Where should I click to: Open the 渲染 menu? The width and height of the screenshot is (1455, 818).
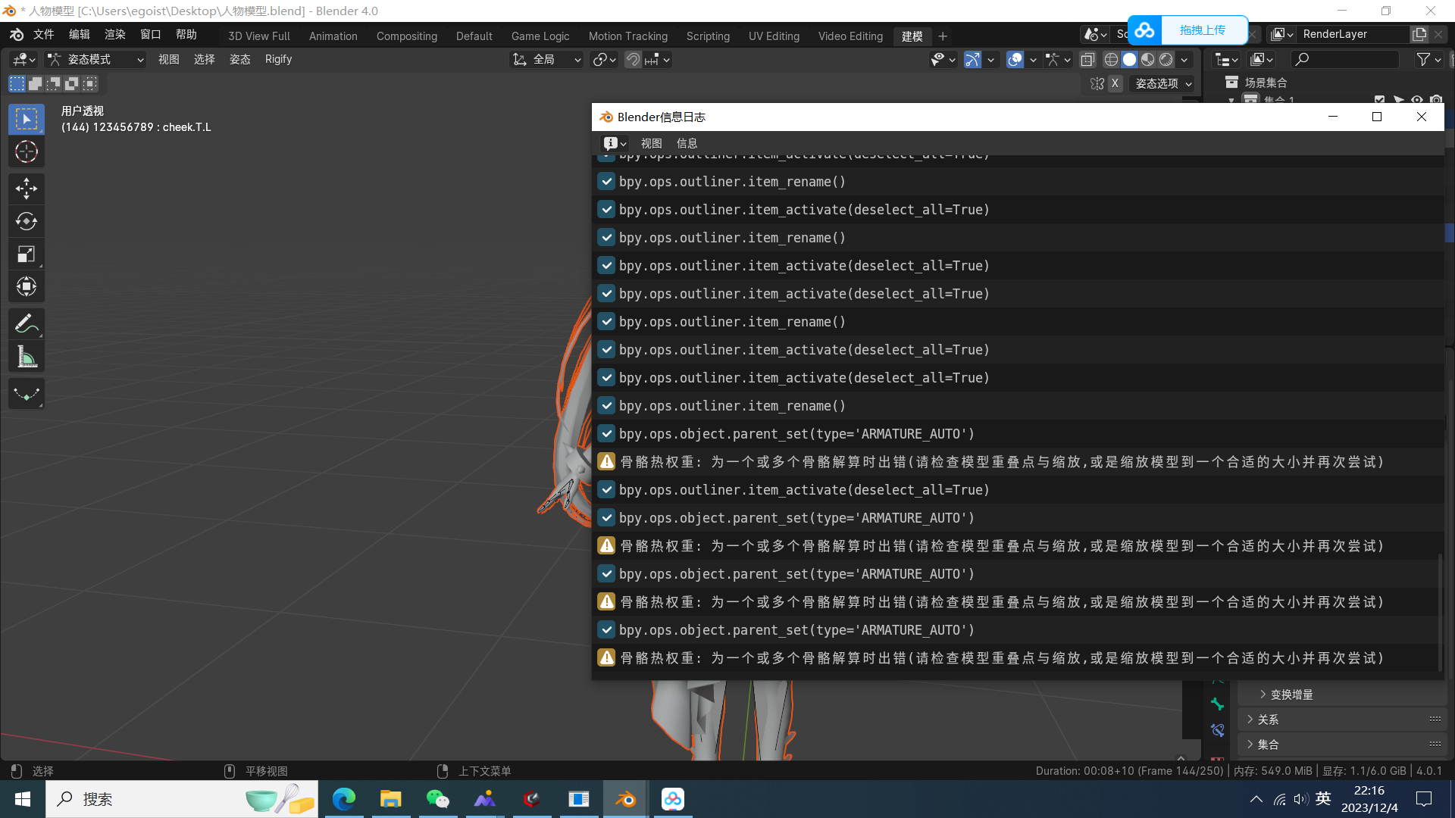point(114,35)
